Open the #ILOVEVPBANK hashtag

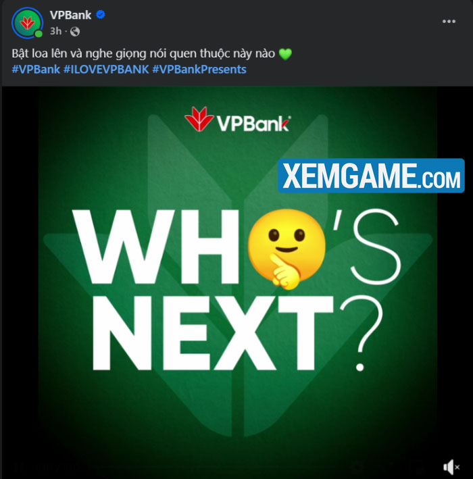[106, 70]
